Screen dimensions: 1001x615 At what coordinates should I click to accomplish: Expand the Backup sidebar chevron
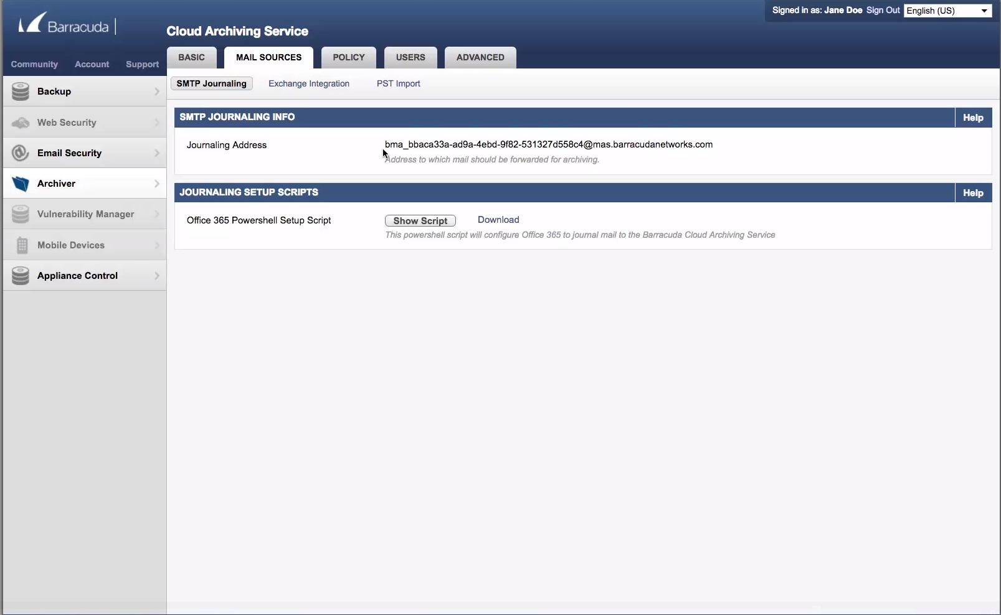157,92
